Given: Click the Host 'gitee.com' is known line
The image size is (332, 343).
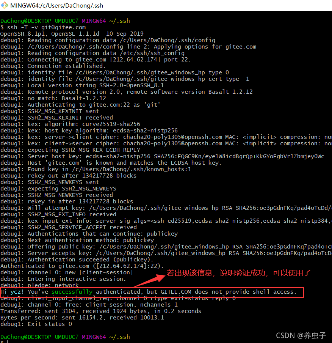Looking at the screenshot, I should pos(111,163).
